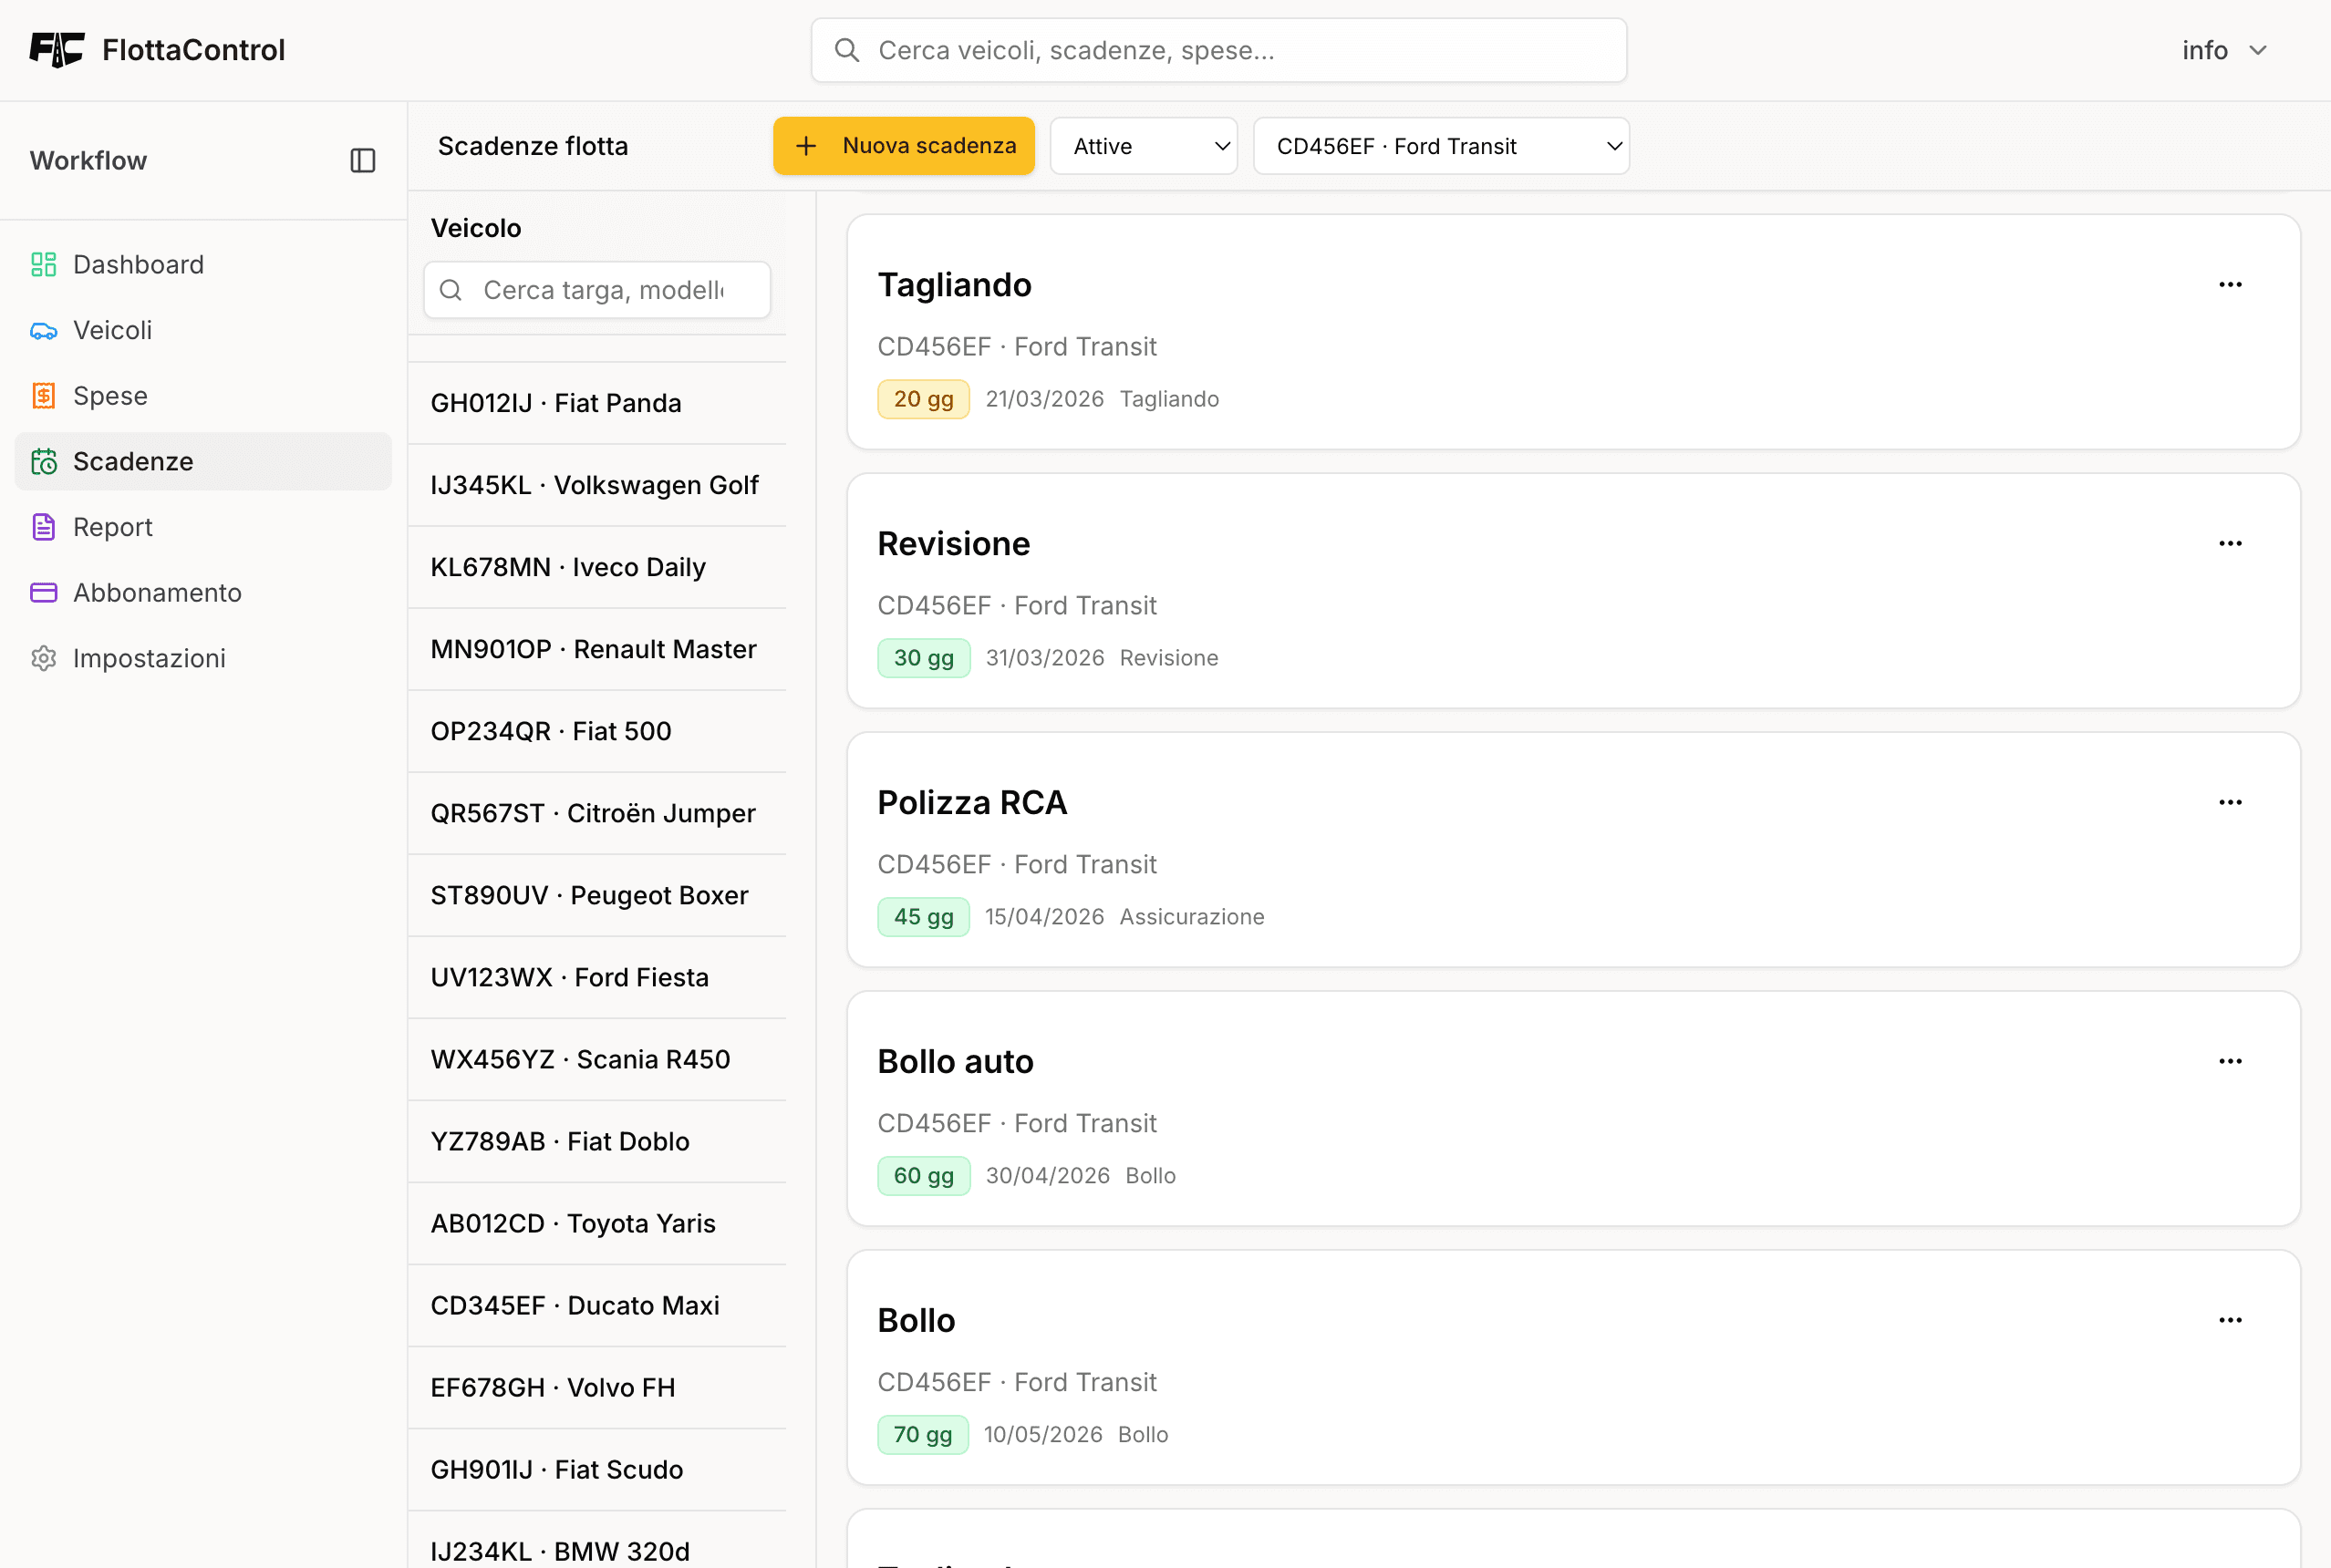Open the Spese expenses page
Screen dimensions: 2331x1568
pos(110,396)
